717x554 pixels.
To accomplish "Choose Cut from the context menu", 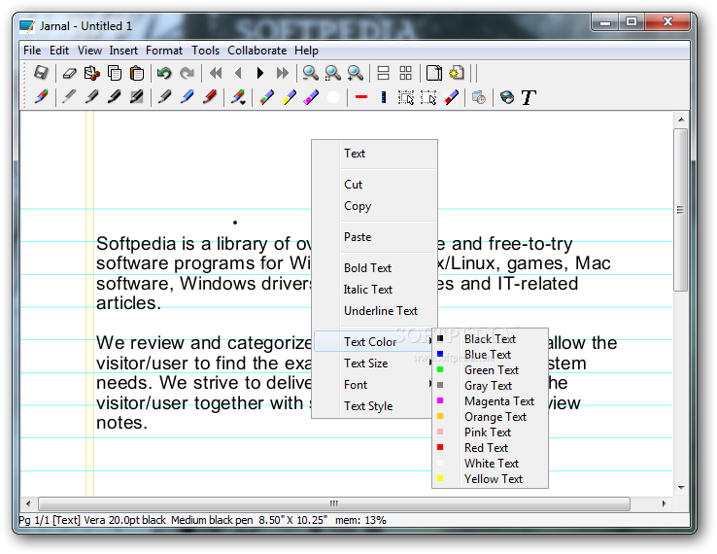I will pyautogui.click(x=374, y=185).
